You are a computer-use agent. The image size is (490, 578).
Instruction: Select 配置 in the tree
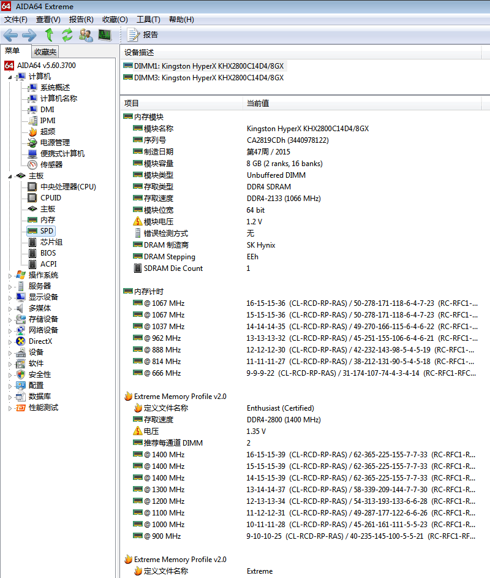(36, 386)
